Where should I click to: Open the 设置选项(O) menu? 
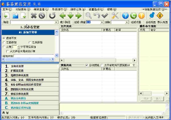coord(96,9)
